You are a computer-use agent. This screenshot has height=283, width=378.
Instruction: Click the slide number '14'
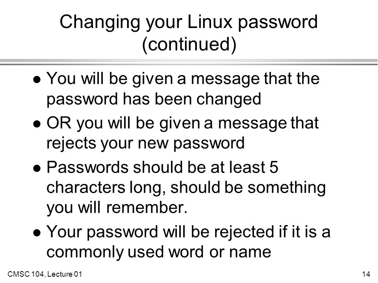pos(366,274)
